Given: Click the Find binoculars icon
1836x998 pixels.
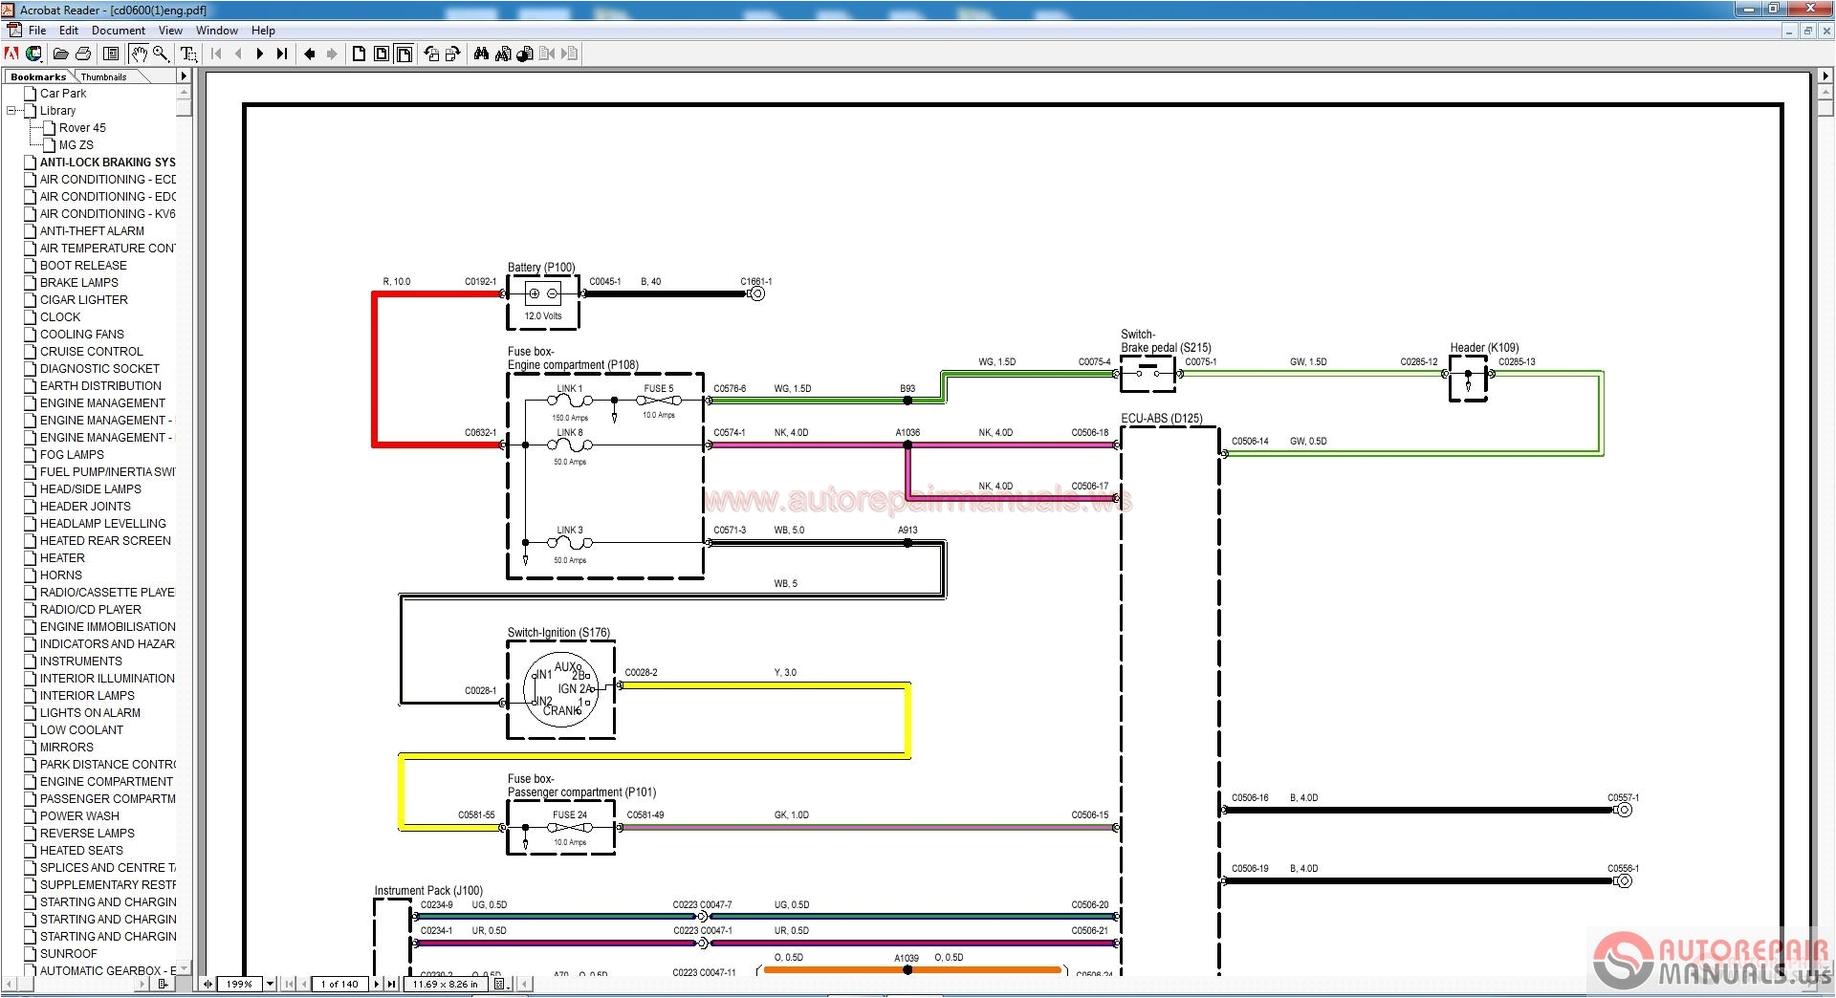Looking at the screenshot, I should point(480,54).
